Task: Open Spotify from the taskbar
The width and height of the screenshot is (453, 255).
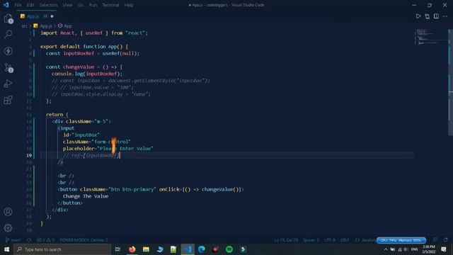Action: coord(229,249)
